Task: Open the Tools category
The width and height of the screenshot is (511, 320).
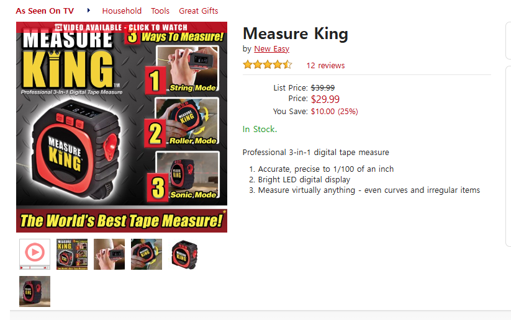Action: (160, 11)
